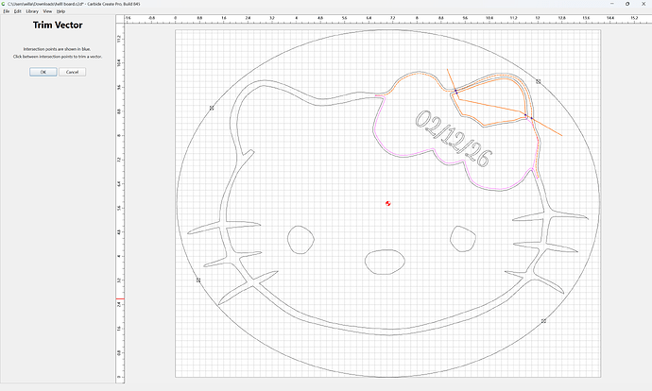652x391 pixels.
Task: Select the right eye oval vector
Action: pos(463,239)
